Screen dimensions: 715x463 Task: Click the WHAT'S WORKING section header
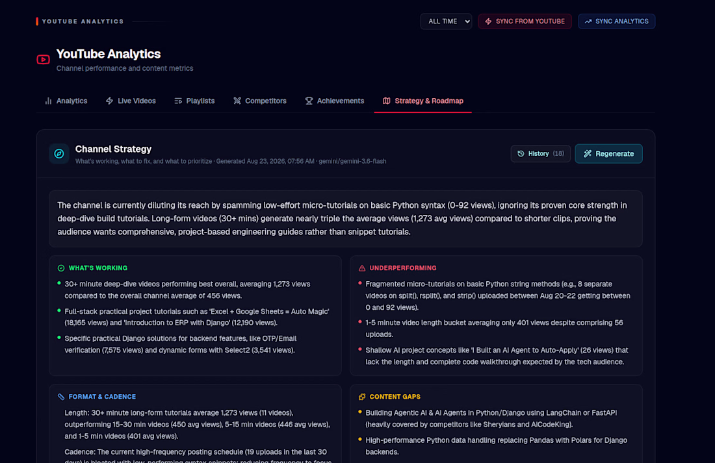[x=98, y=268]
